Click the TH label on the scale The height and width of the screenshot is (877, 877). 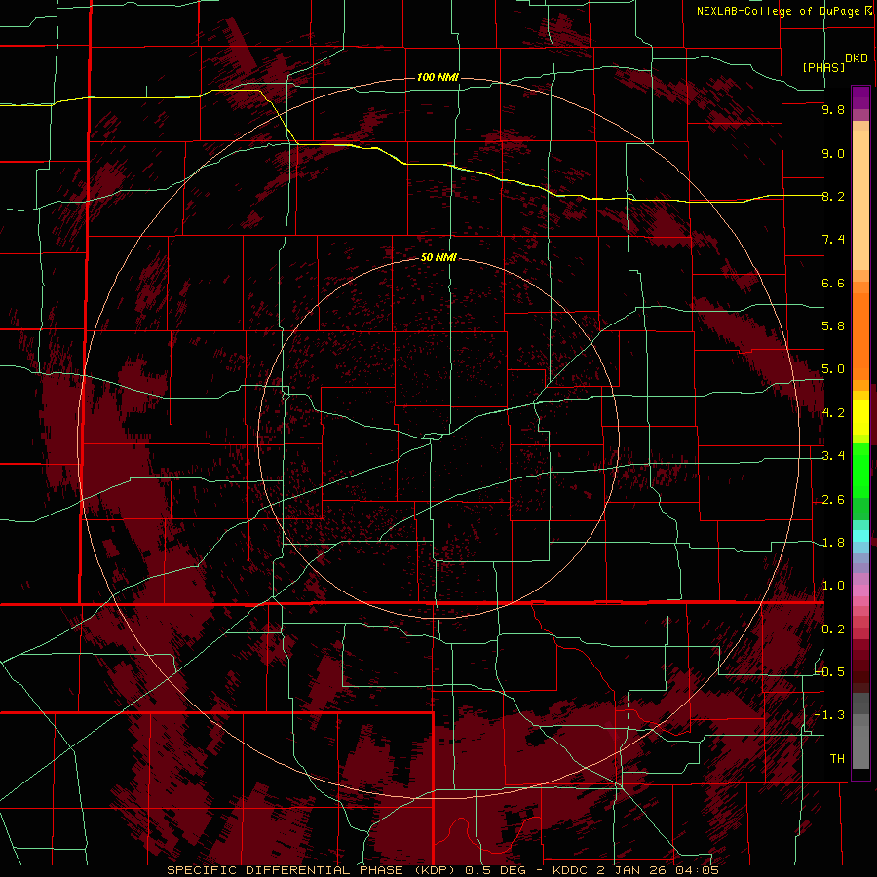837,759
